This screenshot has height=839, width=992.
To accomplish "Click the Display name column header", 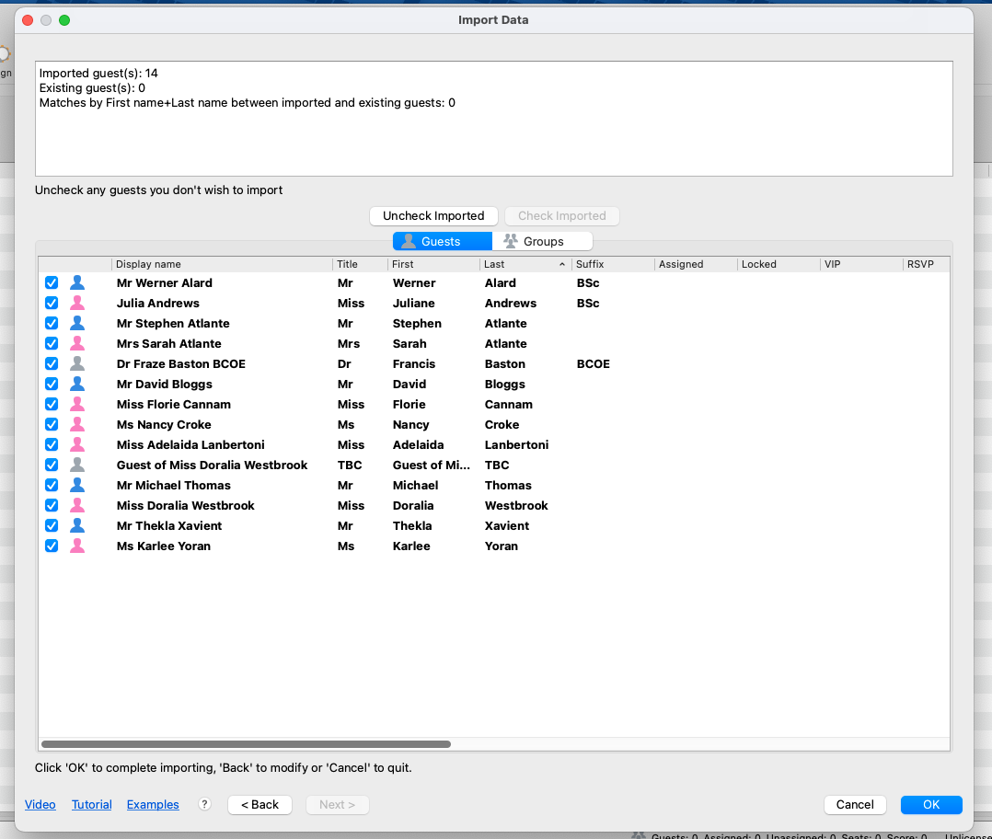I will [x=221, y=264].
